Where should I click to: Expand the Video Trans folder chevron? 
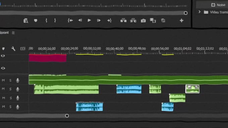(199, 12)
